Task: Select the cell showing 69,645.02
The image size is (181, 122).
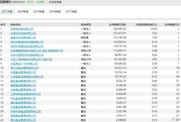Action: pyautogui.click(x=120, y=64)
